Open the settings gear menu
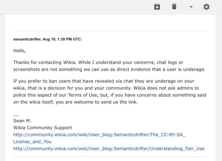This screenshot has height=161, width=222. pyautogui.click(x=206, y=7)
